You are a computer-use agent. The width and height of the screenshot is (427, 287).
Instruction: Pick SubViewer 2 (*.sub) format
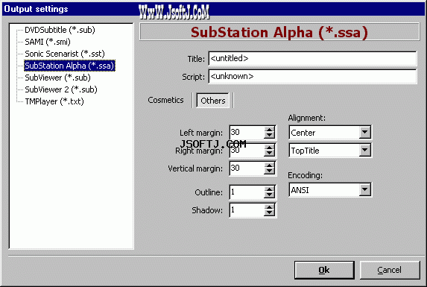click(x=60, y=89)
